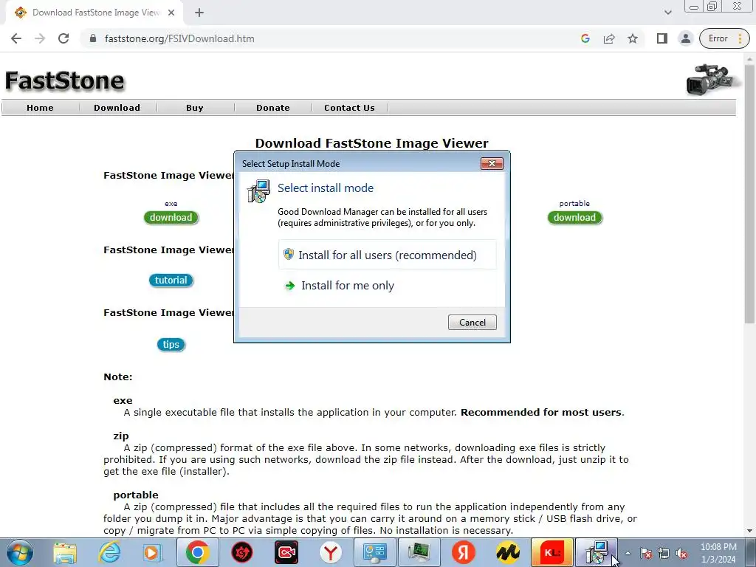Viewport: 756px width, 567px height.
Task: Open the media player taskbar icon
Action: tap(152, 552)
